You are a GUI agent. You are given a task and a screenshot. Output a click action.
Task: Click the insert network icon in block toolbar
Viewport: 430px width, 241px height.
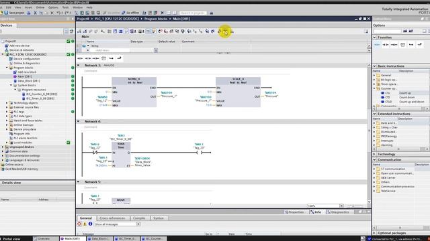click(79, 31)
